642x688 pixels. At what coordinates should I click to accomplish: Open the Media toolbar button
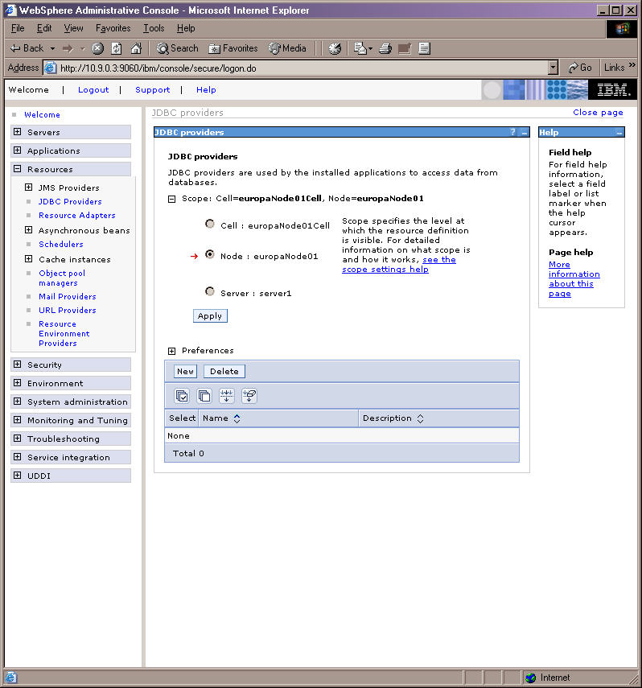click(287, 48)
